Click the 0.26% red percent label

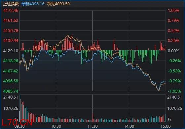tap(173, 41)
